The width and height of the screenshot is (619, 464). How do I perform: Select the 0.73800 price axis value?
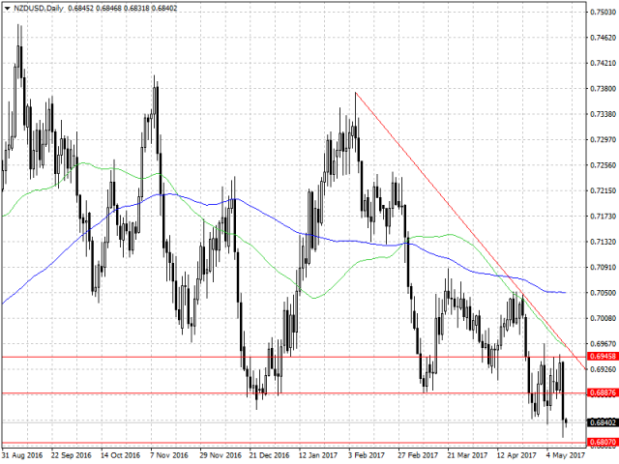pos(604,88)
